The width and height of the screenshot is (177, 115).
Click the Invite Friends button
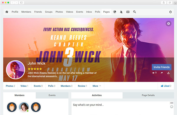[161, 67]
